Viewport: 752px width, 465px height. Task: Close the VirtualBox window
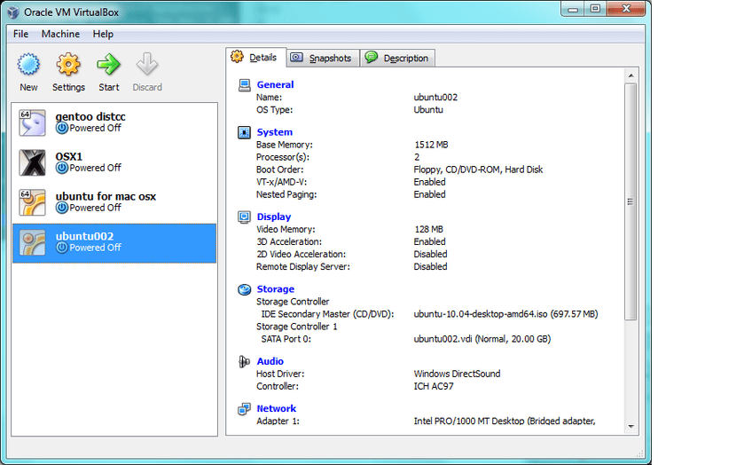pyautogui.click(x=626, y=9)
